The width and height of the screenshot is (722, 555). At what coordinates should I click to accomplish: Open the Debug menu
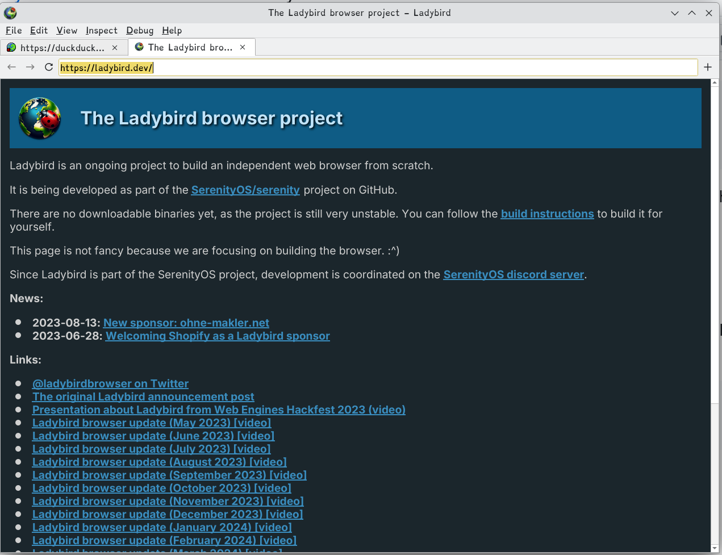click(140, 31)
